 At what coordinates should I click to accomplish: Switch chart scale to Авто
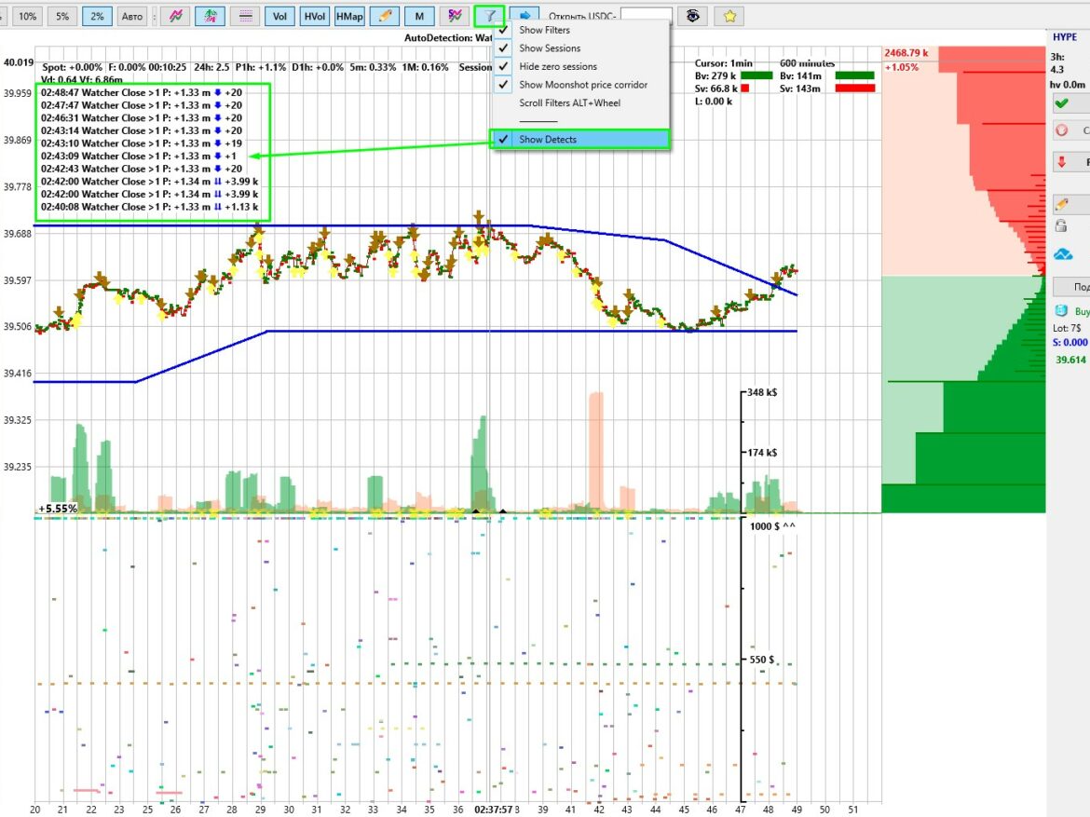click(x=132, y=16)
